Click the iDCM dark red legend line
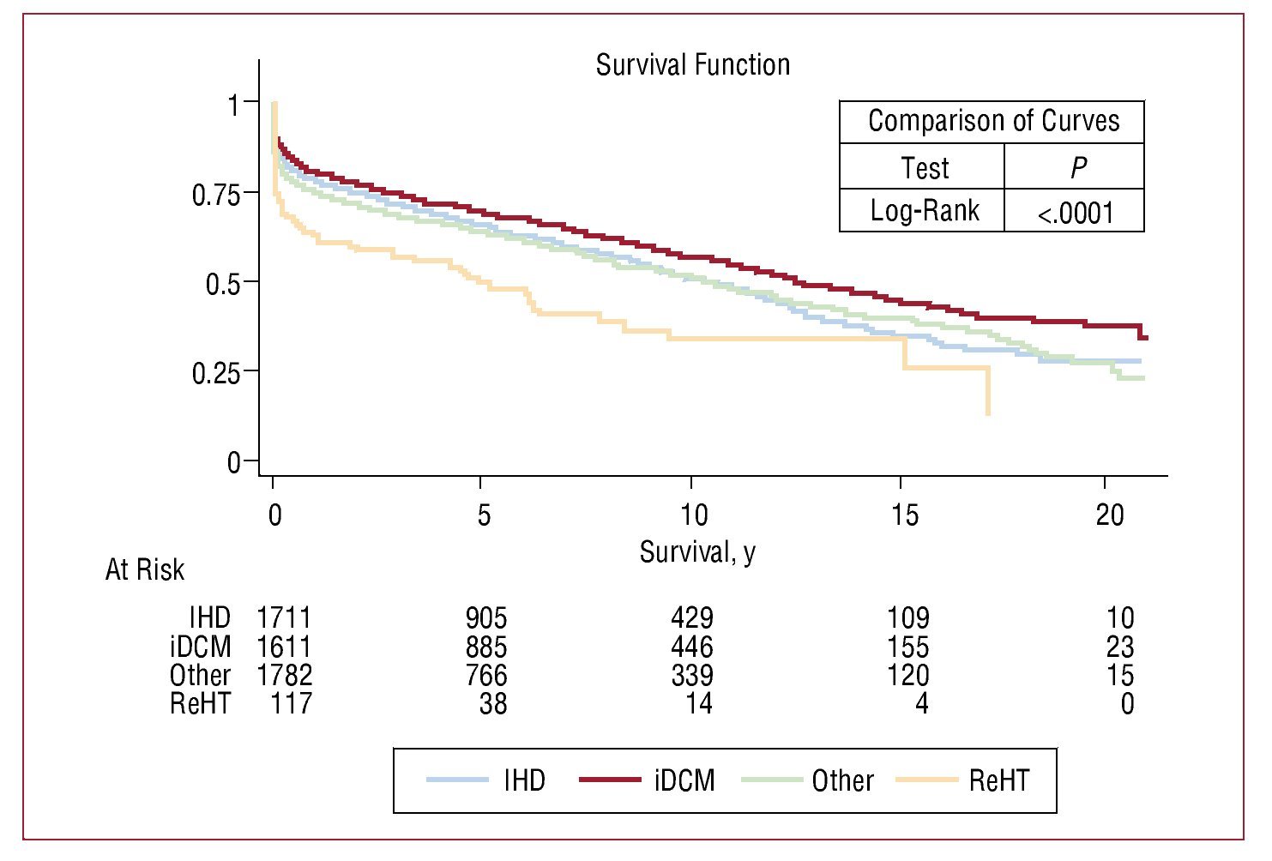 610,780
